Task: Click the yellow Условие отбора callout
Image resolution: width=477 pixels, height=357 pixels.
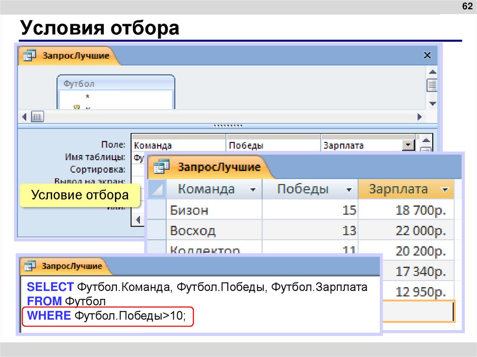Action: pyautogui.click(x=79, y=195)
